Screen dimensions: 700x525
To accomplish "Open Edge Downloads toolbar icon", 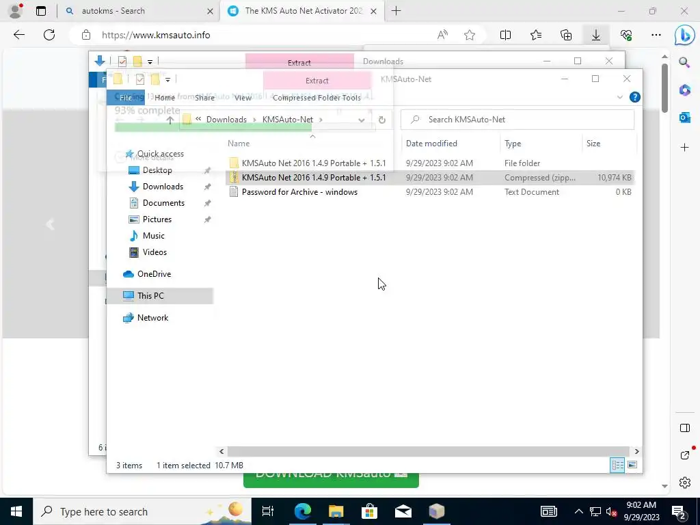I will tap(596, 35).
